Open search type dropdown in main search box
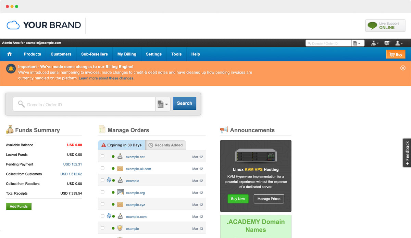 coord(163,104)
